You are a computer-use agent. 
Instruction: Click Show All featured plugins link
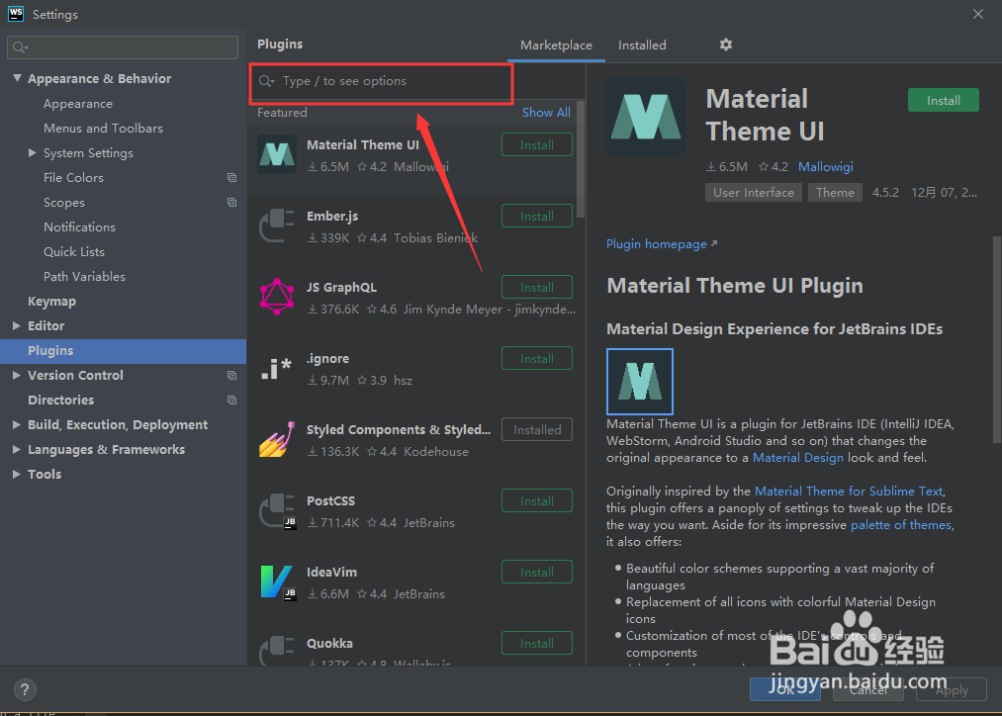click(x=546, y=113)
